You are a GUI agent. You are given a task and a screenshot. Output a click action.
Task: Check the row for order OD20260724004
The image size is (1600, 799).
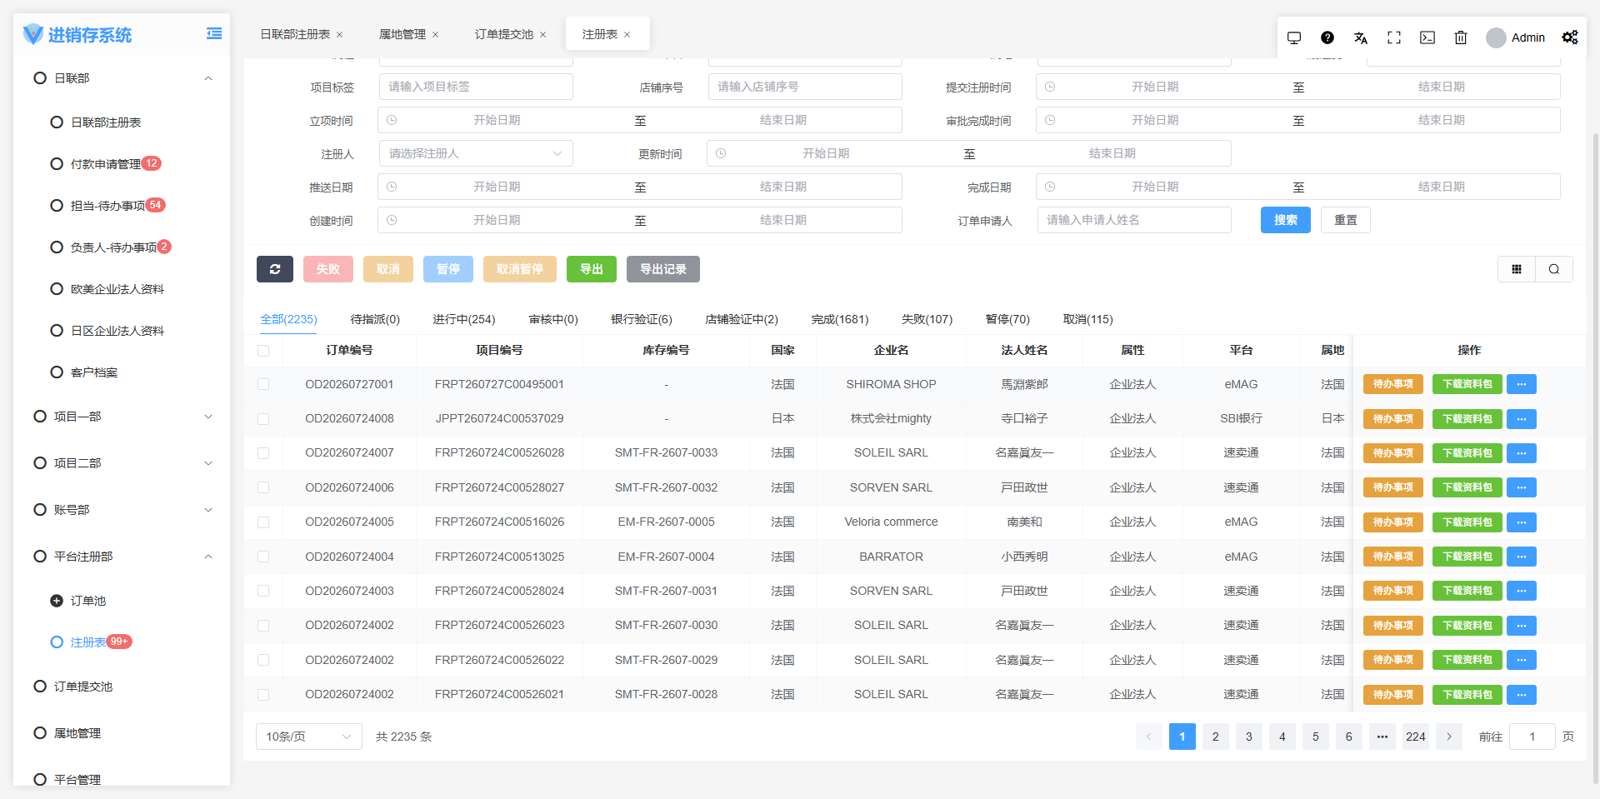(x=263, y=557)
